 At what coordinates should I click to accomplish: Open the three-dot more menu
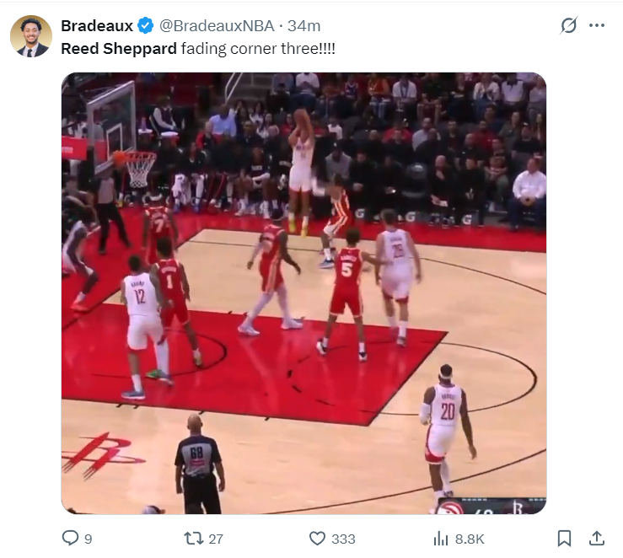tap(597, 25)
